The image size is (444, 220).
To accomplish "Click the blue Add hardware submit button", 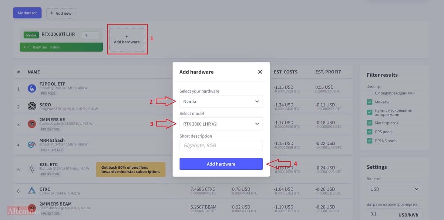I will point(221,164).
